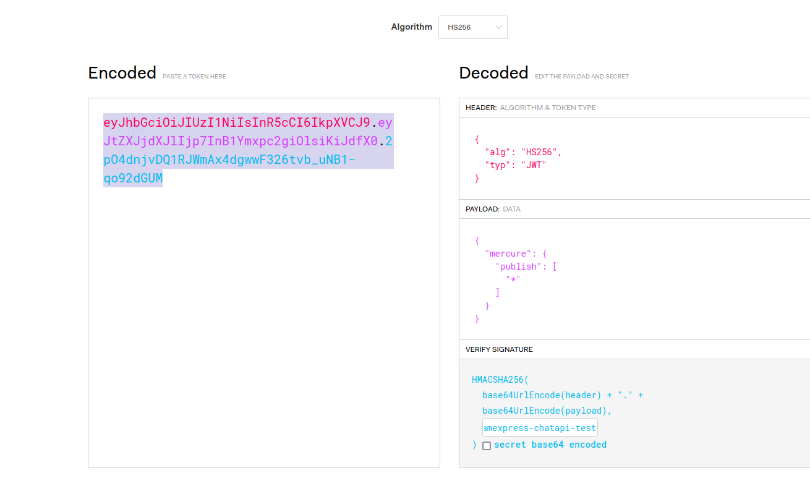Screen dimensions: 810x478
Task: Click the mercure key in the payload
Action: [x=508, y=253]
